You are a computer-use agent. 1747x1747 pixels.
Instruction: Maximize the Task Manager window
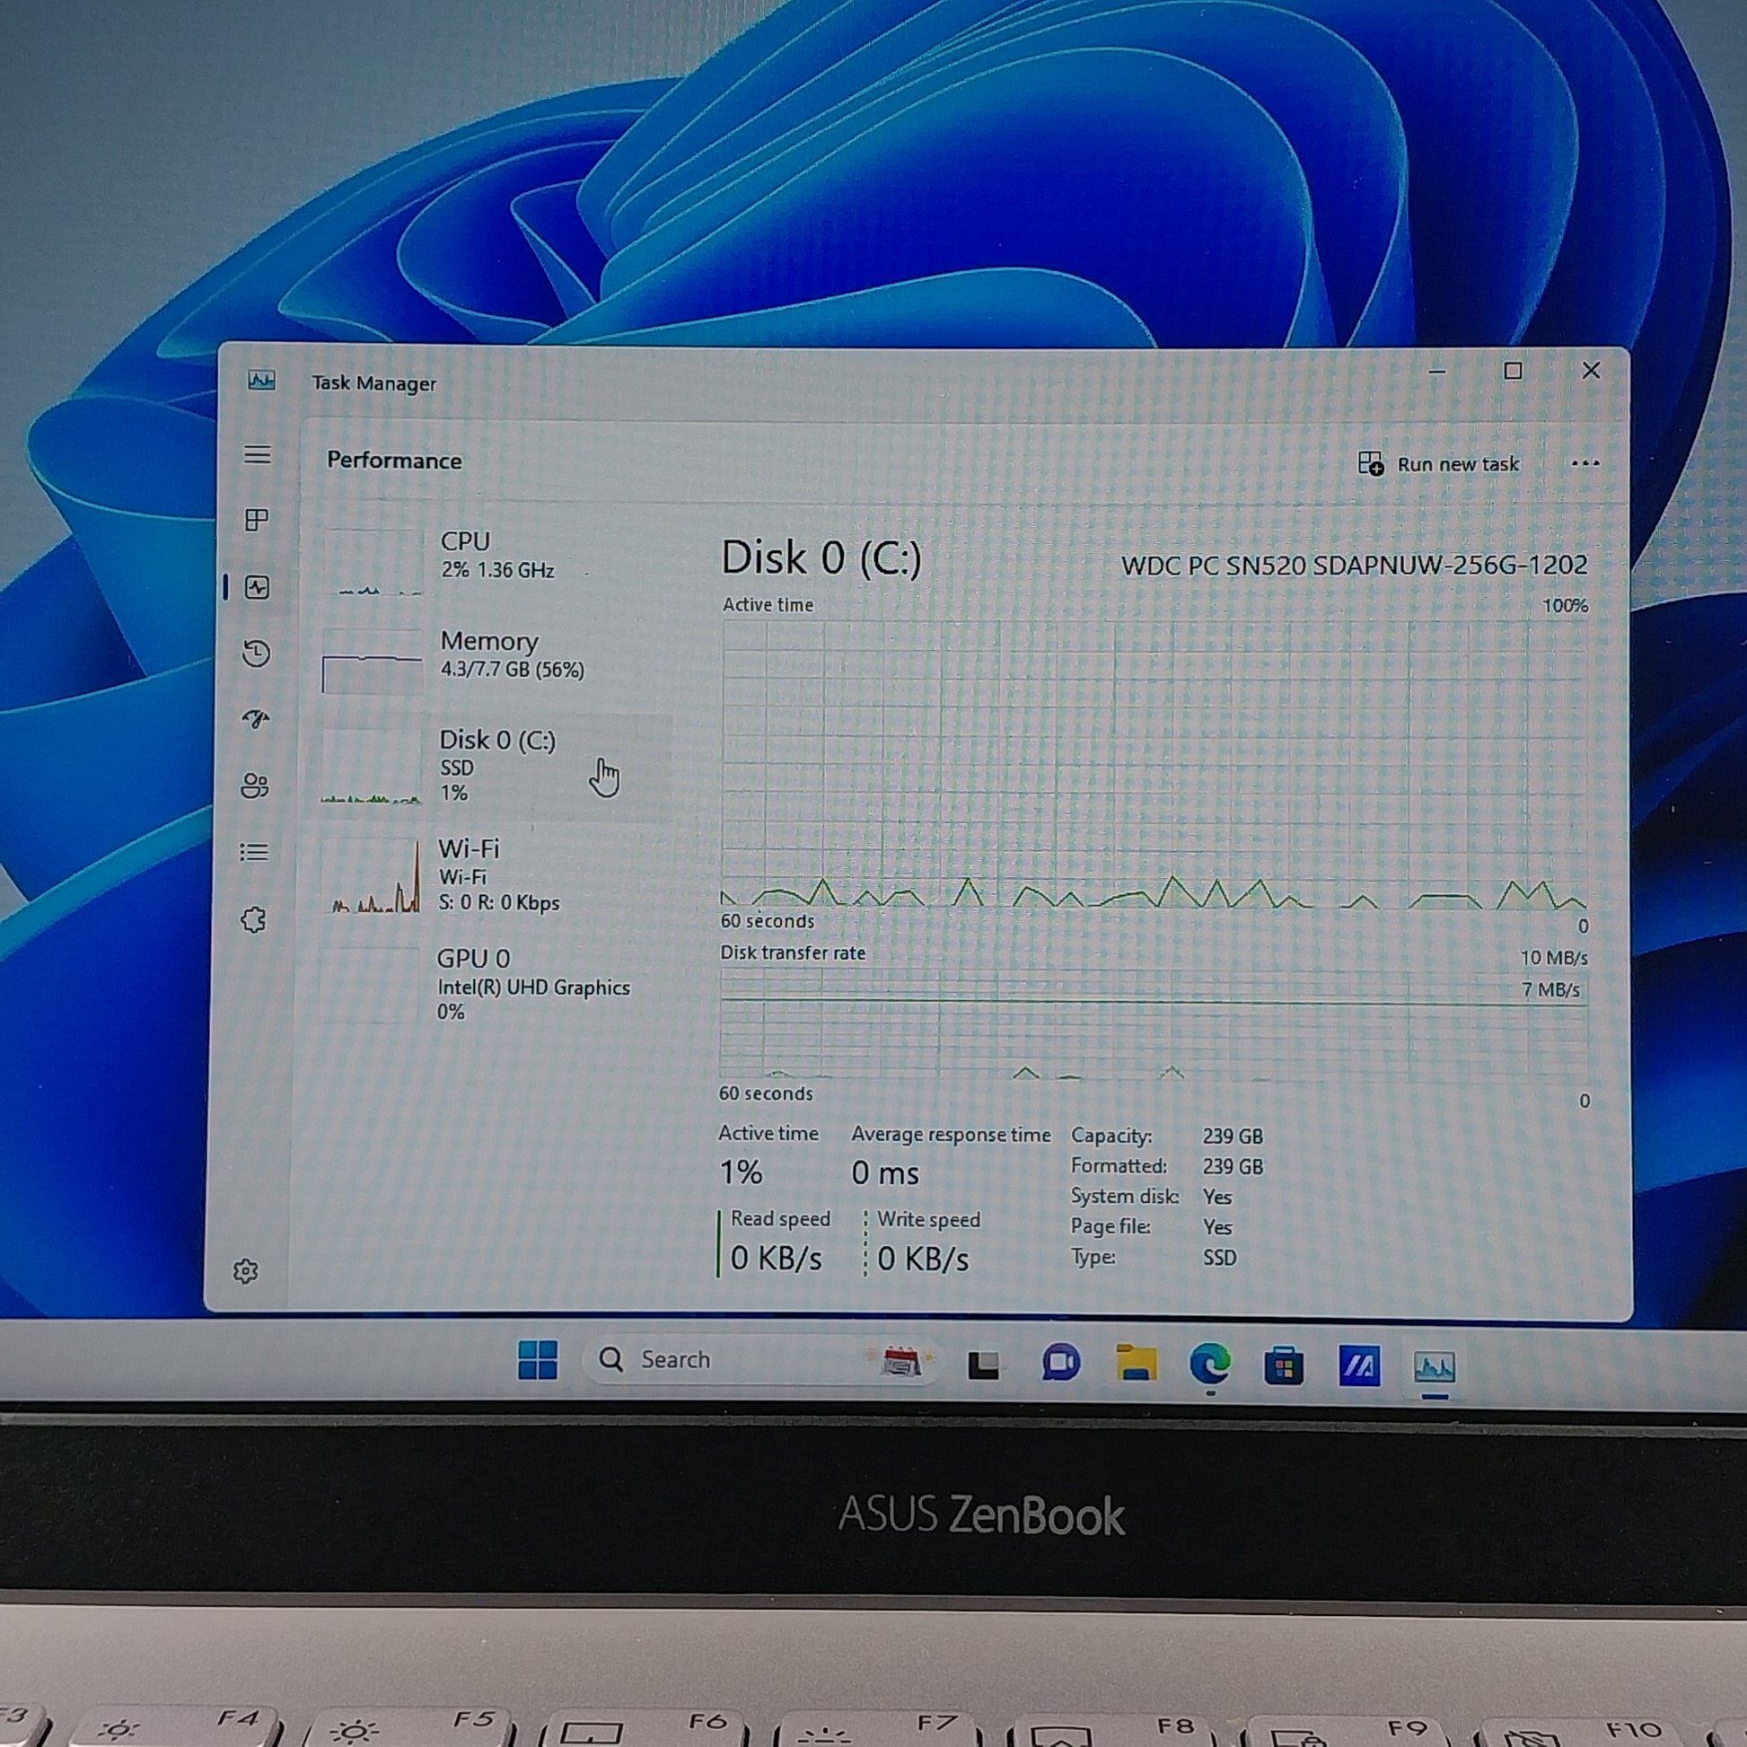tap(1513, 371)
